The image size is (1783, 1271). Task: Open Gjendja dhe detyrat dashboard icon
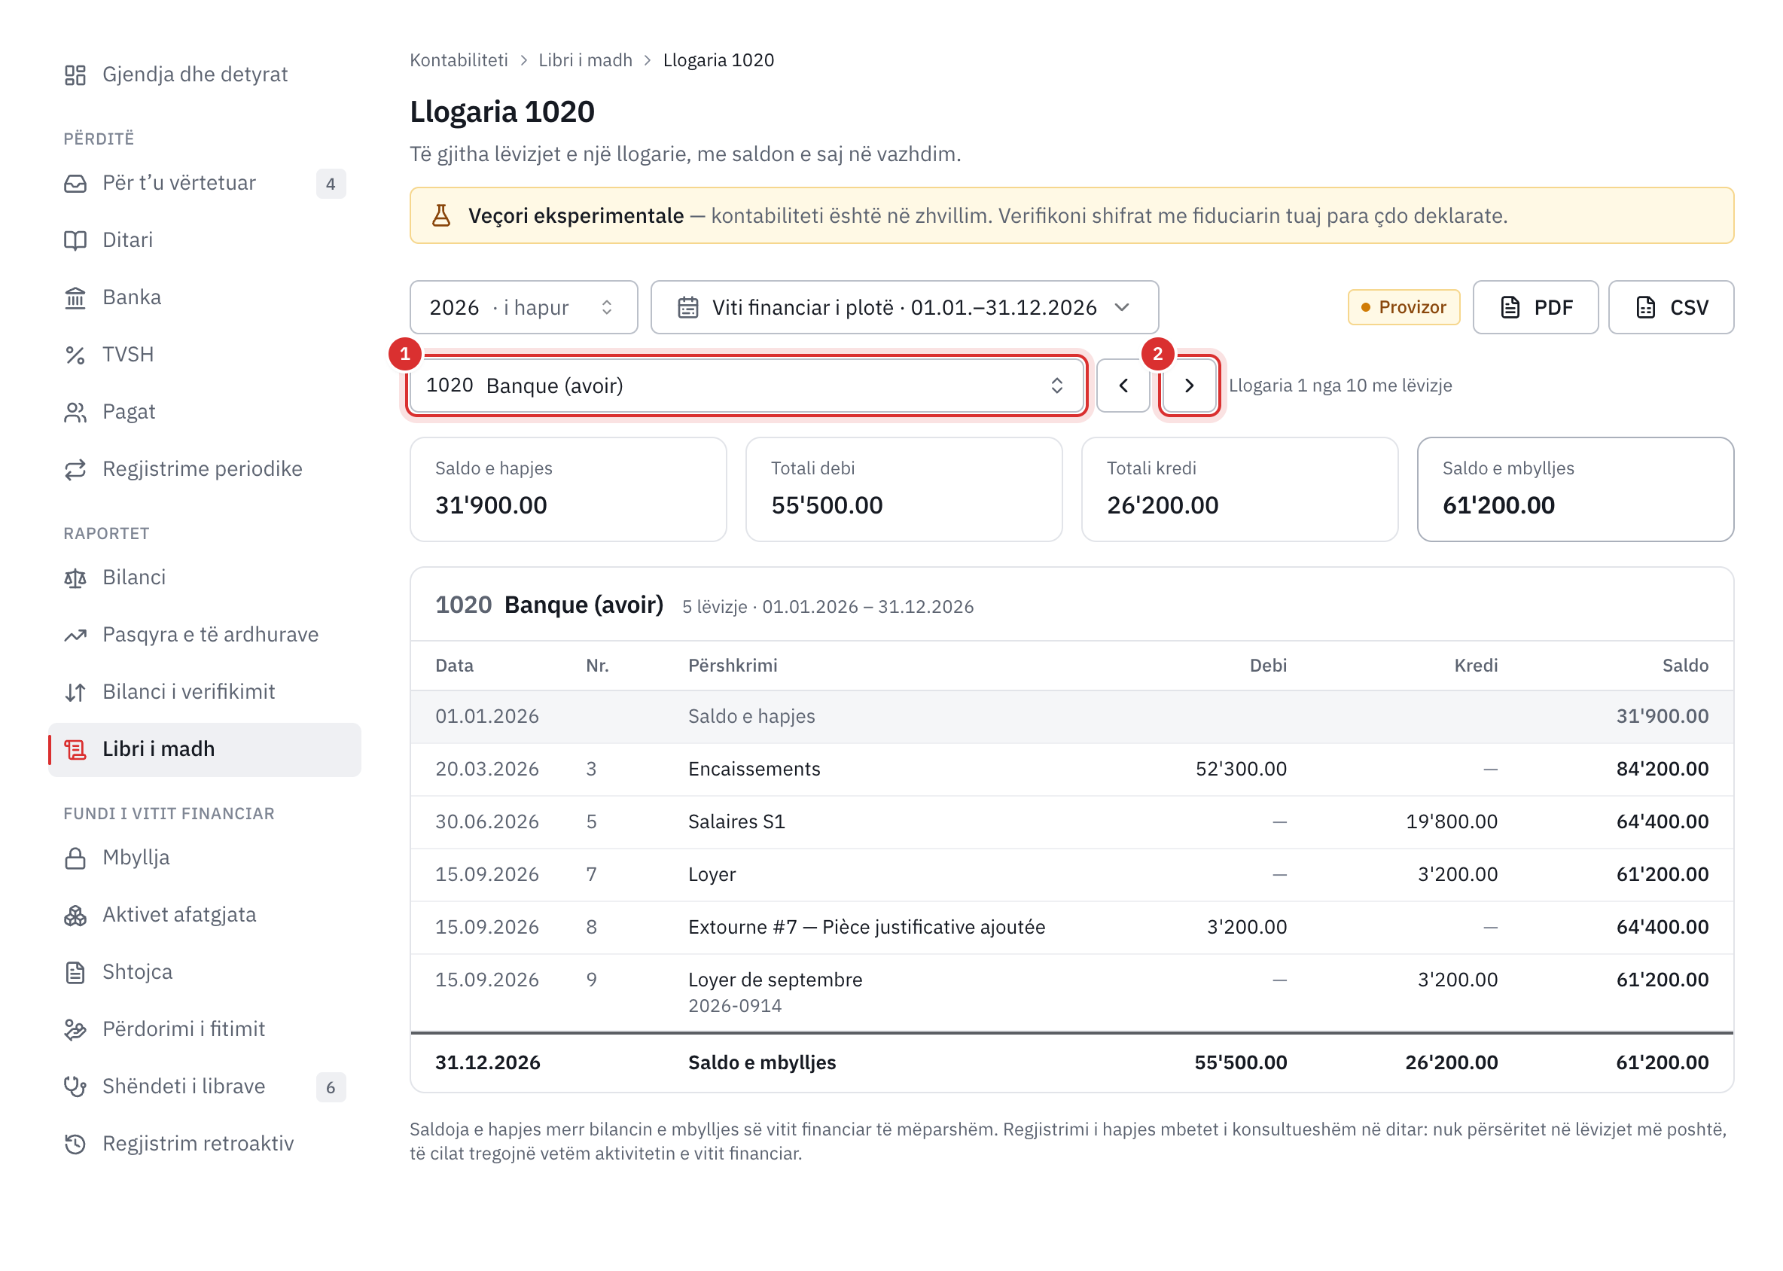[75, 75]
